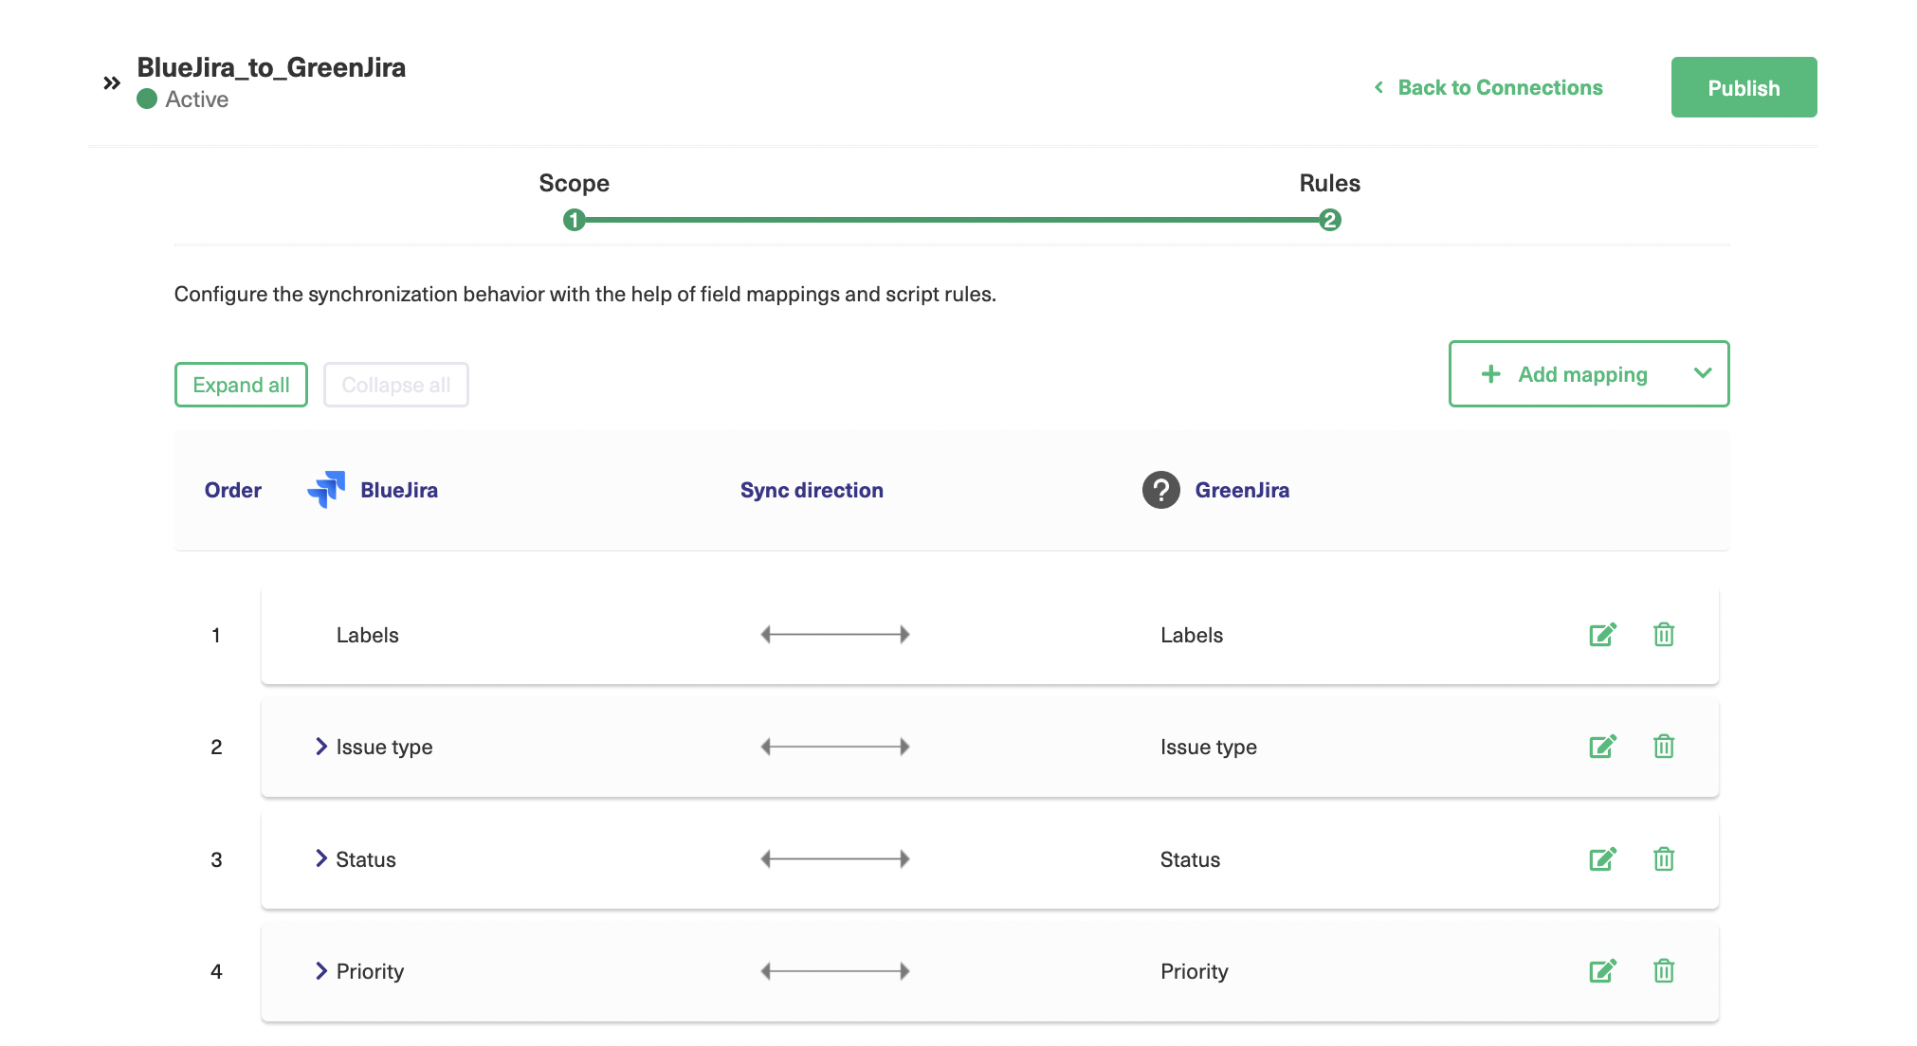The image size is (1917, 1046).
Task: Click the Add mapping dropdown arrow
Action: coord(1701,373)
